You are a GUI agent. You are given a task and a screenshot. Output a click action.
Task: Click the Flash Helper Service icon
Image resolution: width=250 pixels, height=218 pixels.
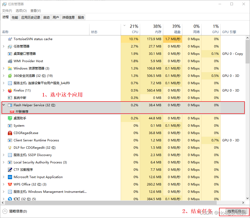[10, 105]
